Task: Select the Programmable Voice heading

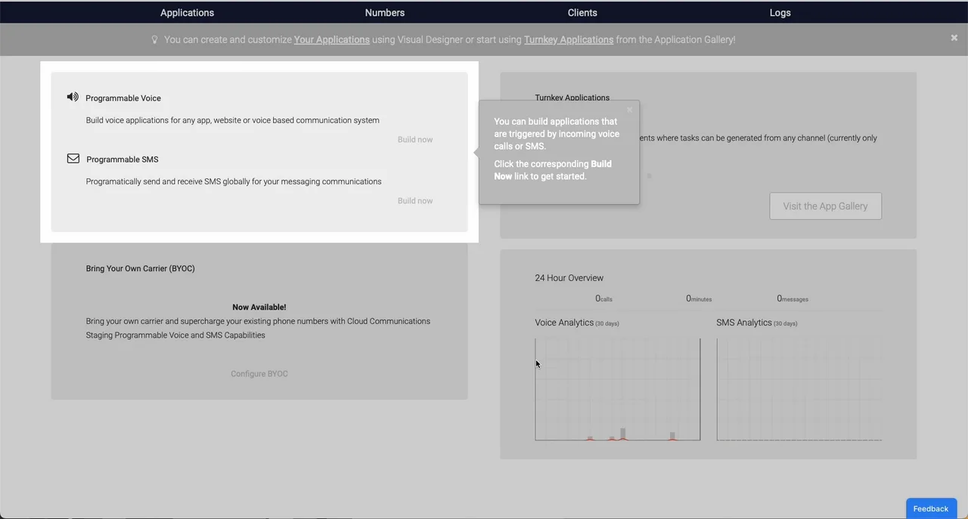Action: [123, 98]
